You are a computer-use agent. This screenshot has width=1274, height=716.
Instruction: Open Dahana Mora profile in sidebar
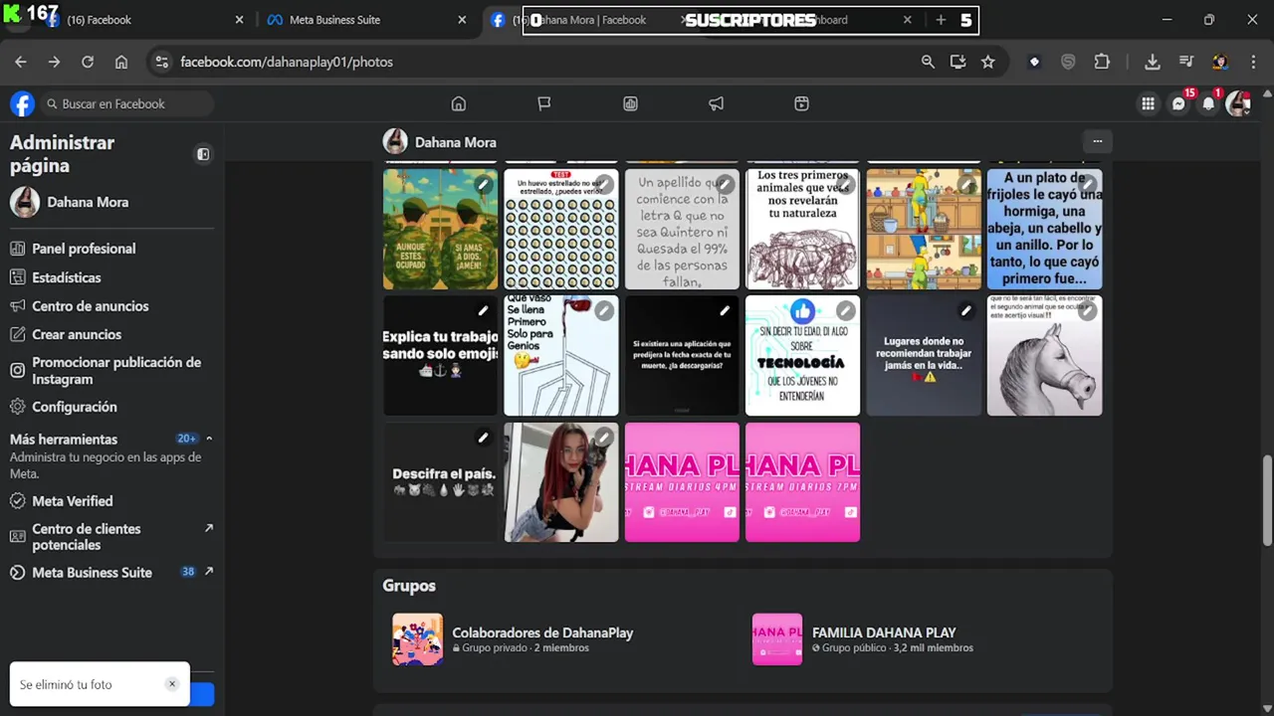(x=109, y=202)
